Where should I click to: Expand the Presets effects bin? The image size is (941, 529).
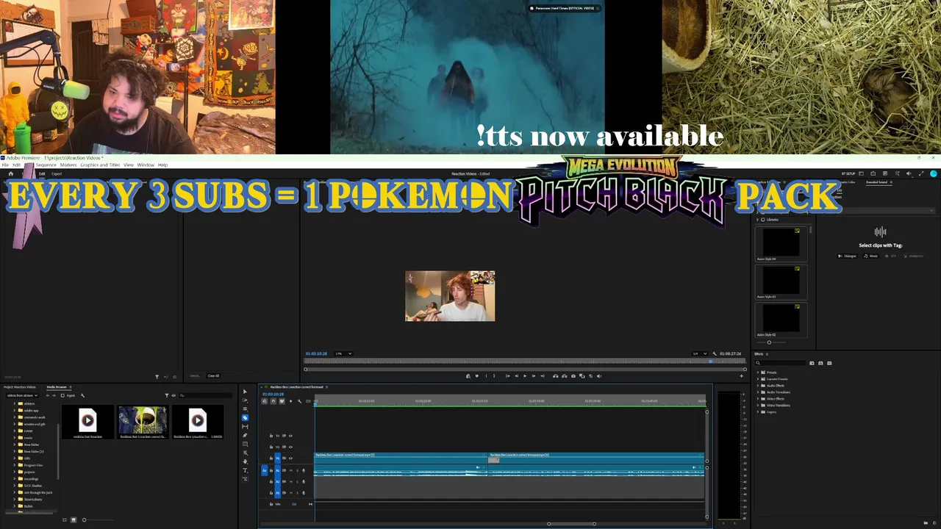(758, 373)
